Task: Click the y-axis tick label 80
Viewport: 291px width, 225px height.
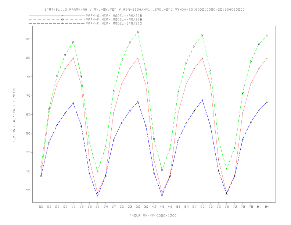Action: 28,58
